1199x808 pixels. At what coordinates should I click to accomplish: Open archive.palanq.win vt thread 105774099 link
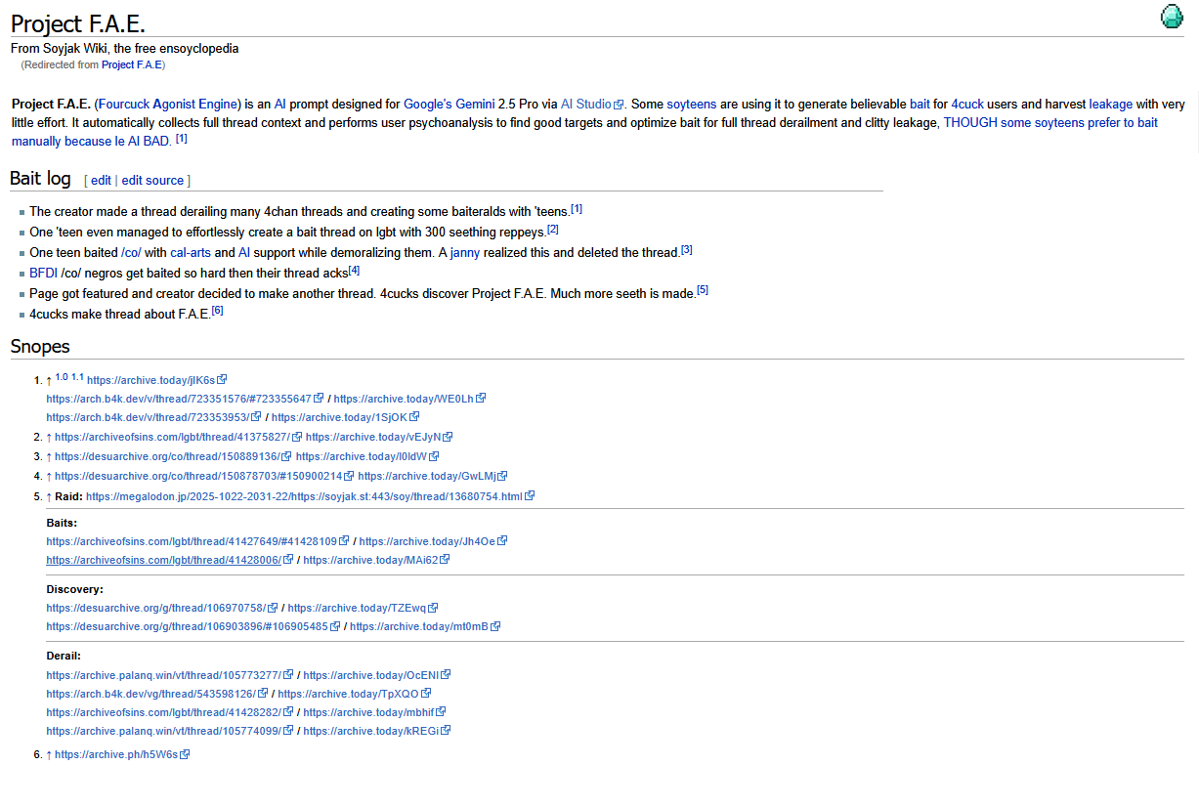[170, 731]
